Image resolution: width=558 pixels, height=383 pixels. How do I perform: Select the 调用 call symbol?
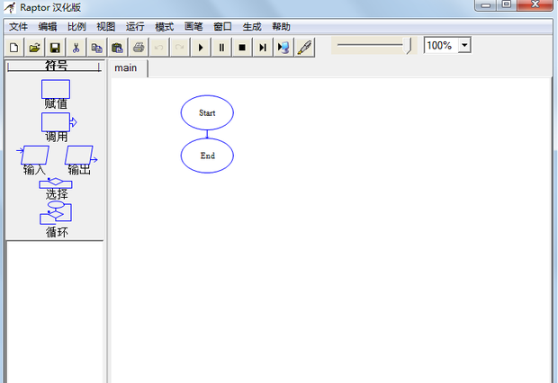[x=58, y=122]
